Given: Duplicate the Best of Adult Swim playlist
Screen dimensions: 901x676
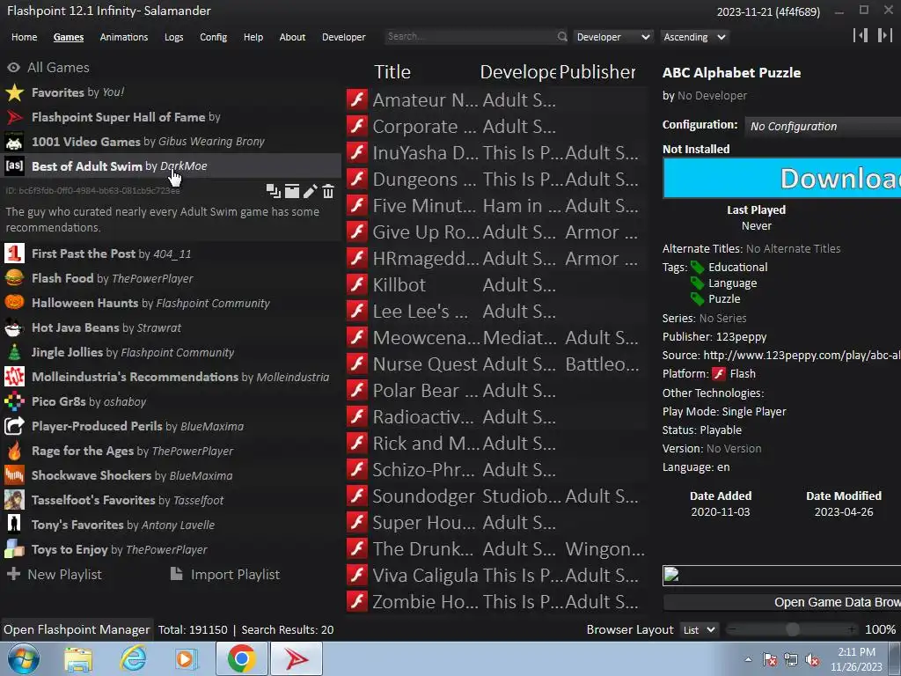Looking at the screenshot, I should pyautogui.click(x=274, y=191).
